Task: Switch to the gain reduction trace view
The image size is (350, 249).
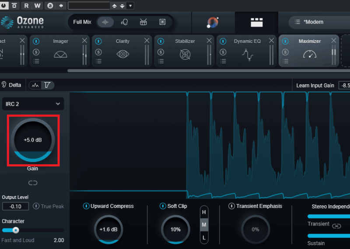Action: 47,85
